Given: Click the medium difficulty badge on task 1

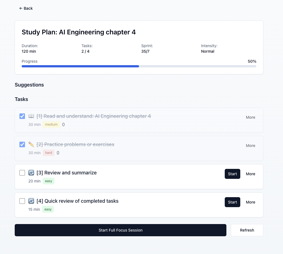Looking at the screenshot, I should click(x=51, y=125).
